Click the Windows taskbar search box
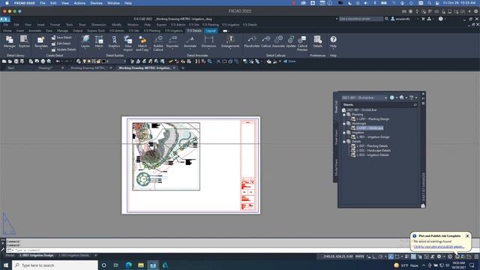Image resolution: width=480 pixels, height=270 pixels. [55, 265]
